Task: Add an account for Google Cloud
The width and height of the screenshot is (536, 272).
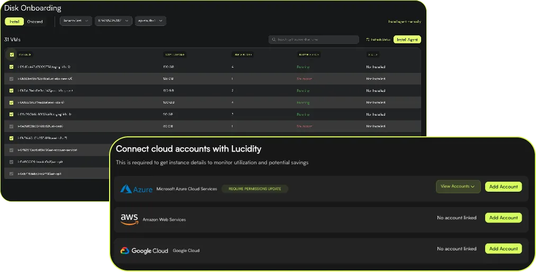Action: (504, 249)
